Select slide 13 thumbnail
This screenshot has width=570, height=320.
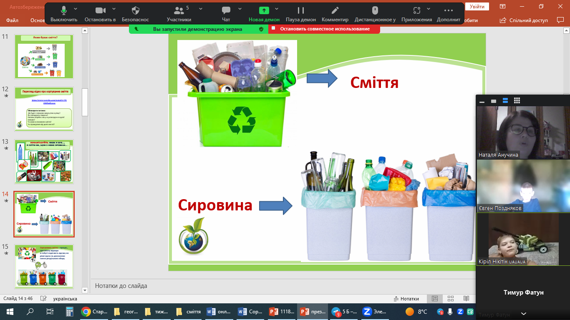(44, 161)
